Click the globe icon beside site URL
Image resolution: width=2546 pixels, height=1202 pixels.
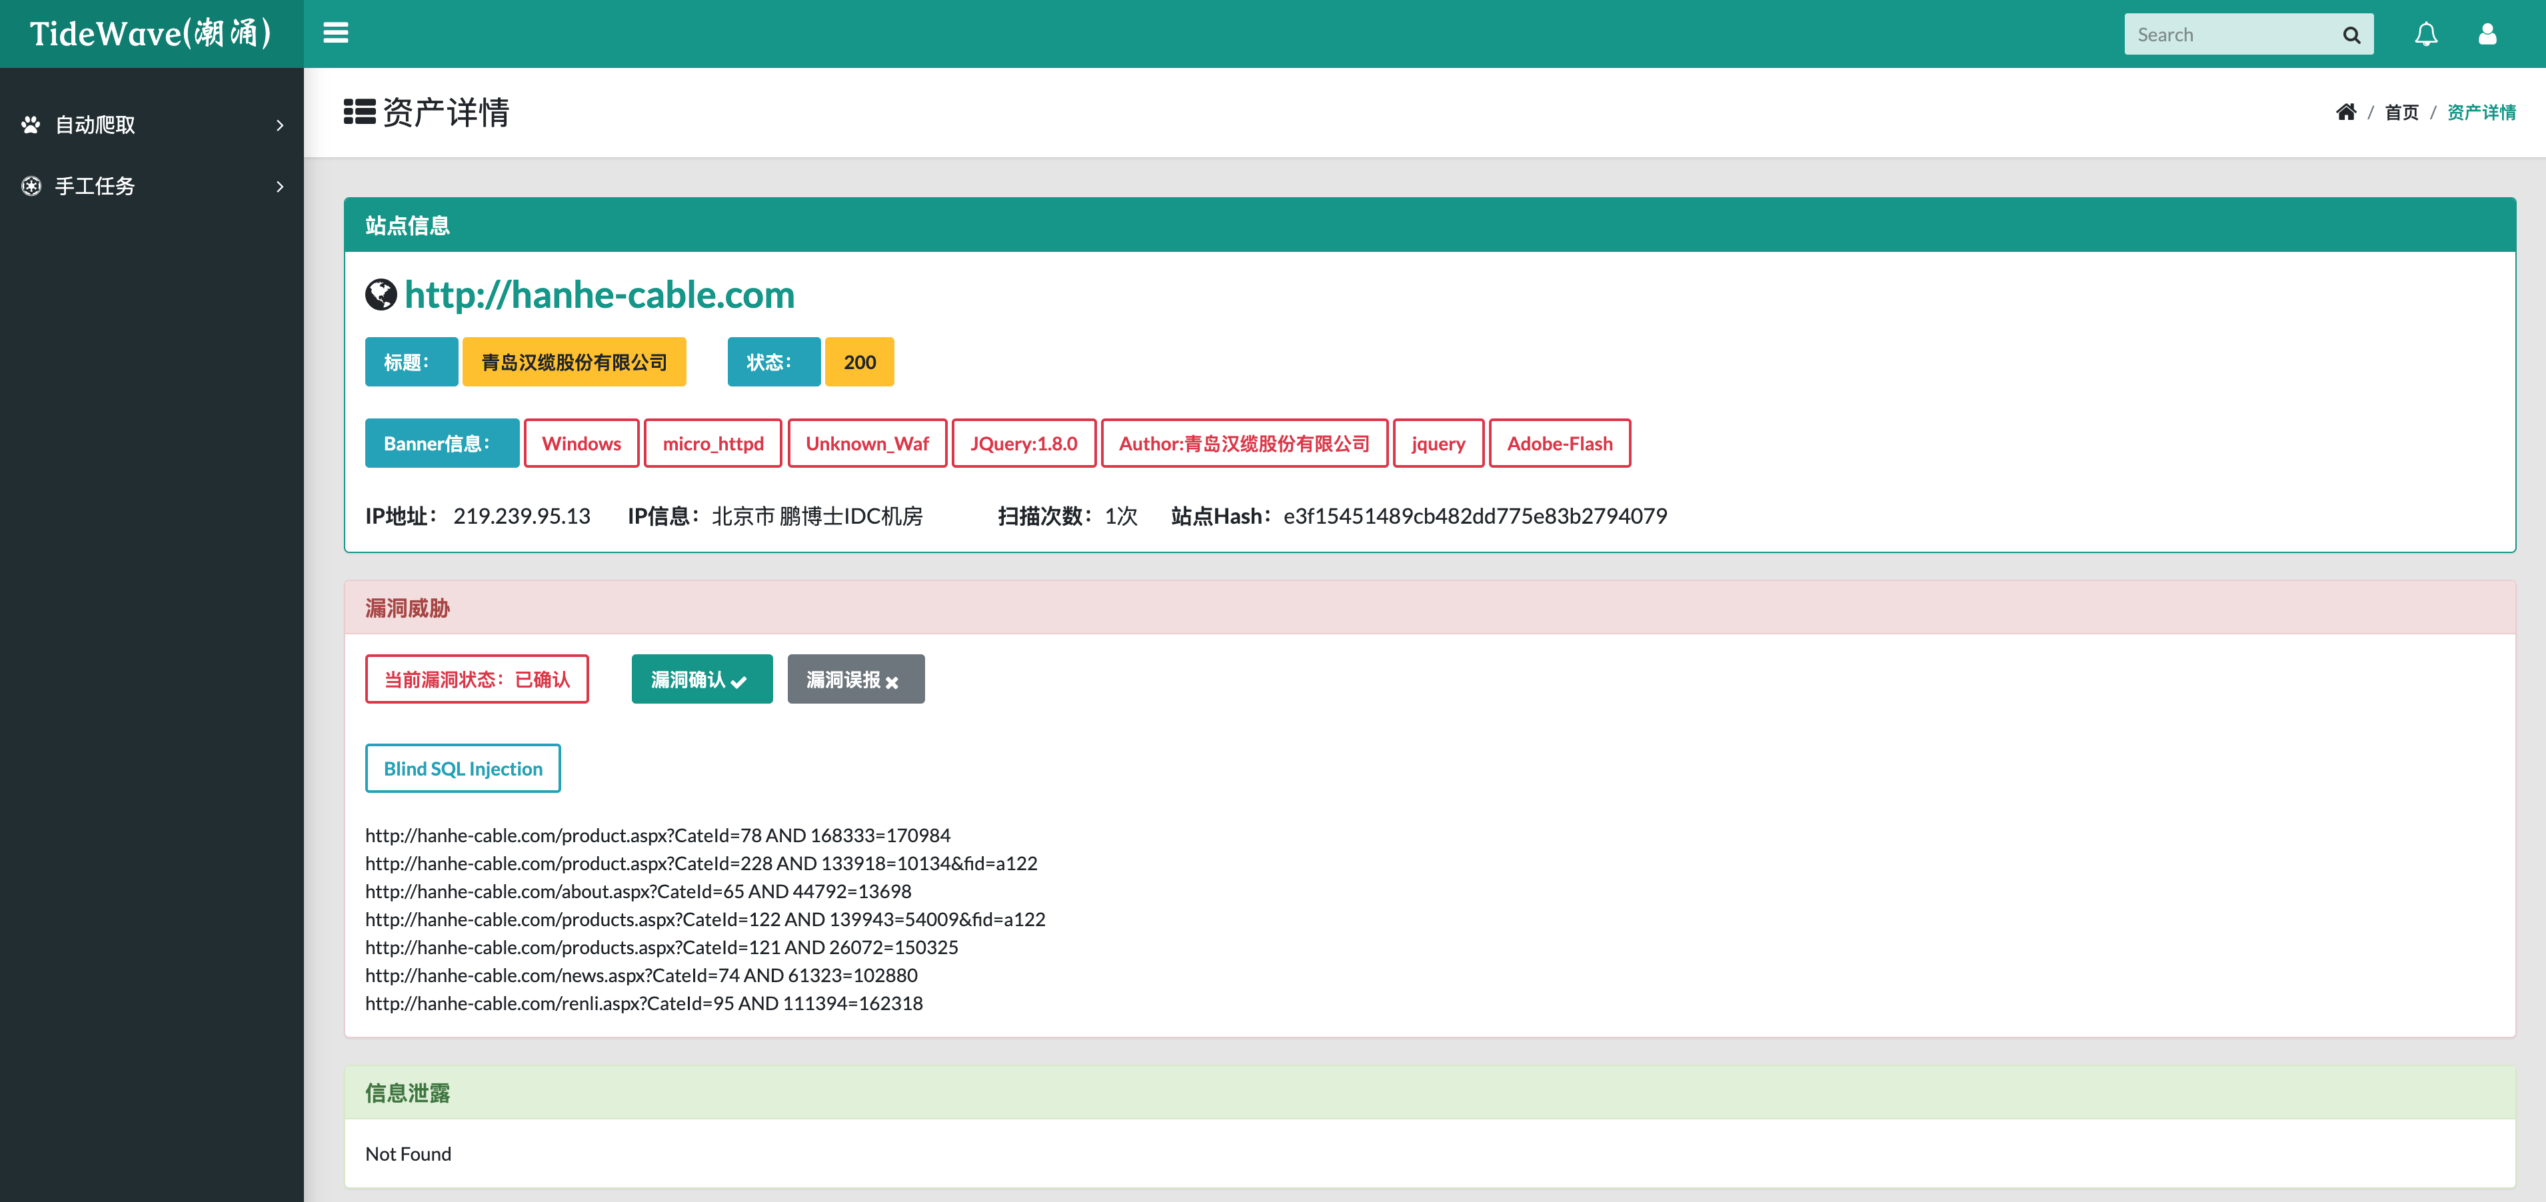(x=381, y=295)
